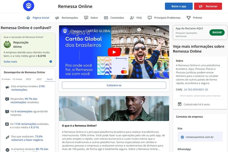Click the green BAIXAR button

click(217, 32)
